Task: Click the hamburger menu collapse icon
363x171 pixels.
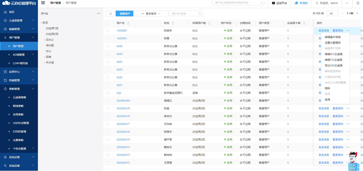Action: click(x=43, y=3)
